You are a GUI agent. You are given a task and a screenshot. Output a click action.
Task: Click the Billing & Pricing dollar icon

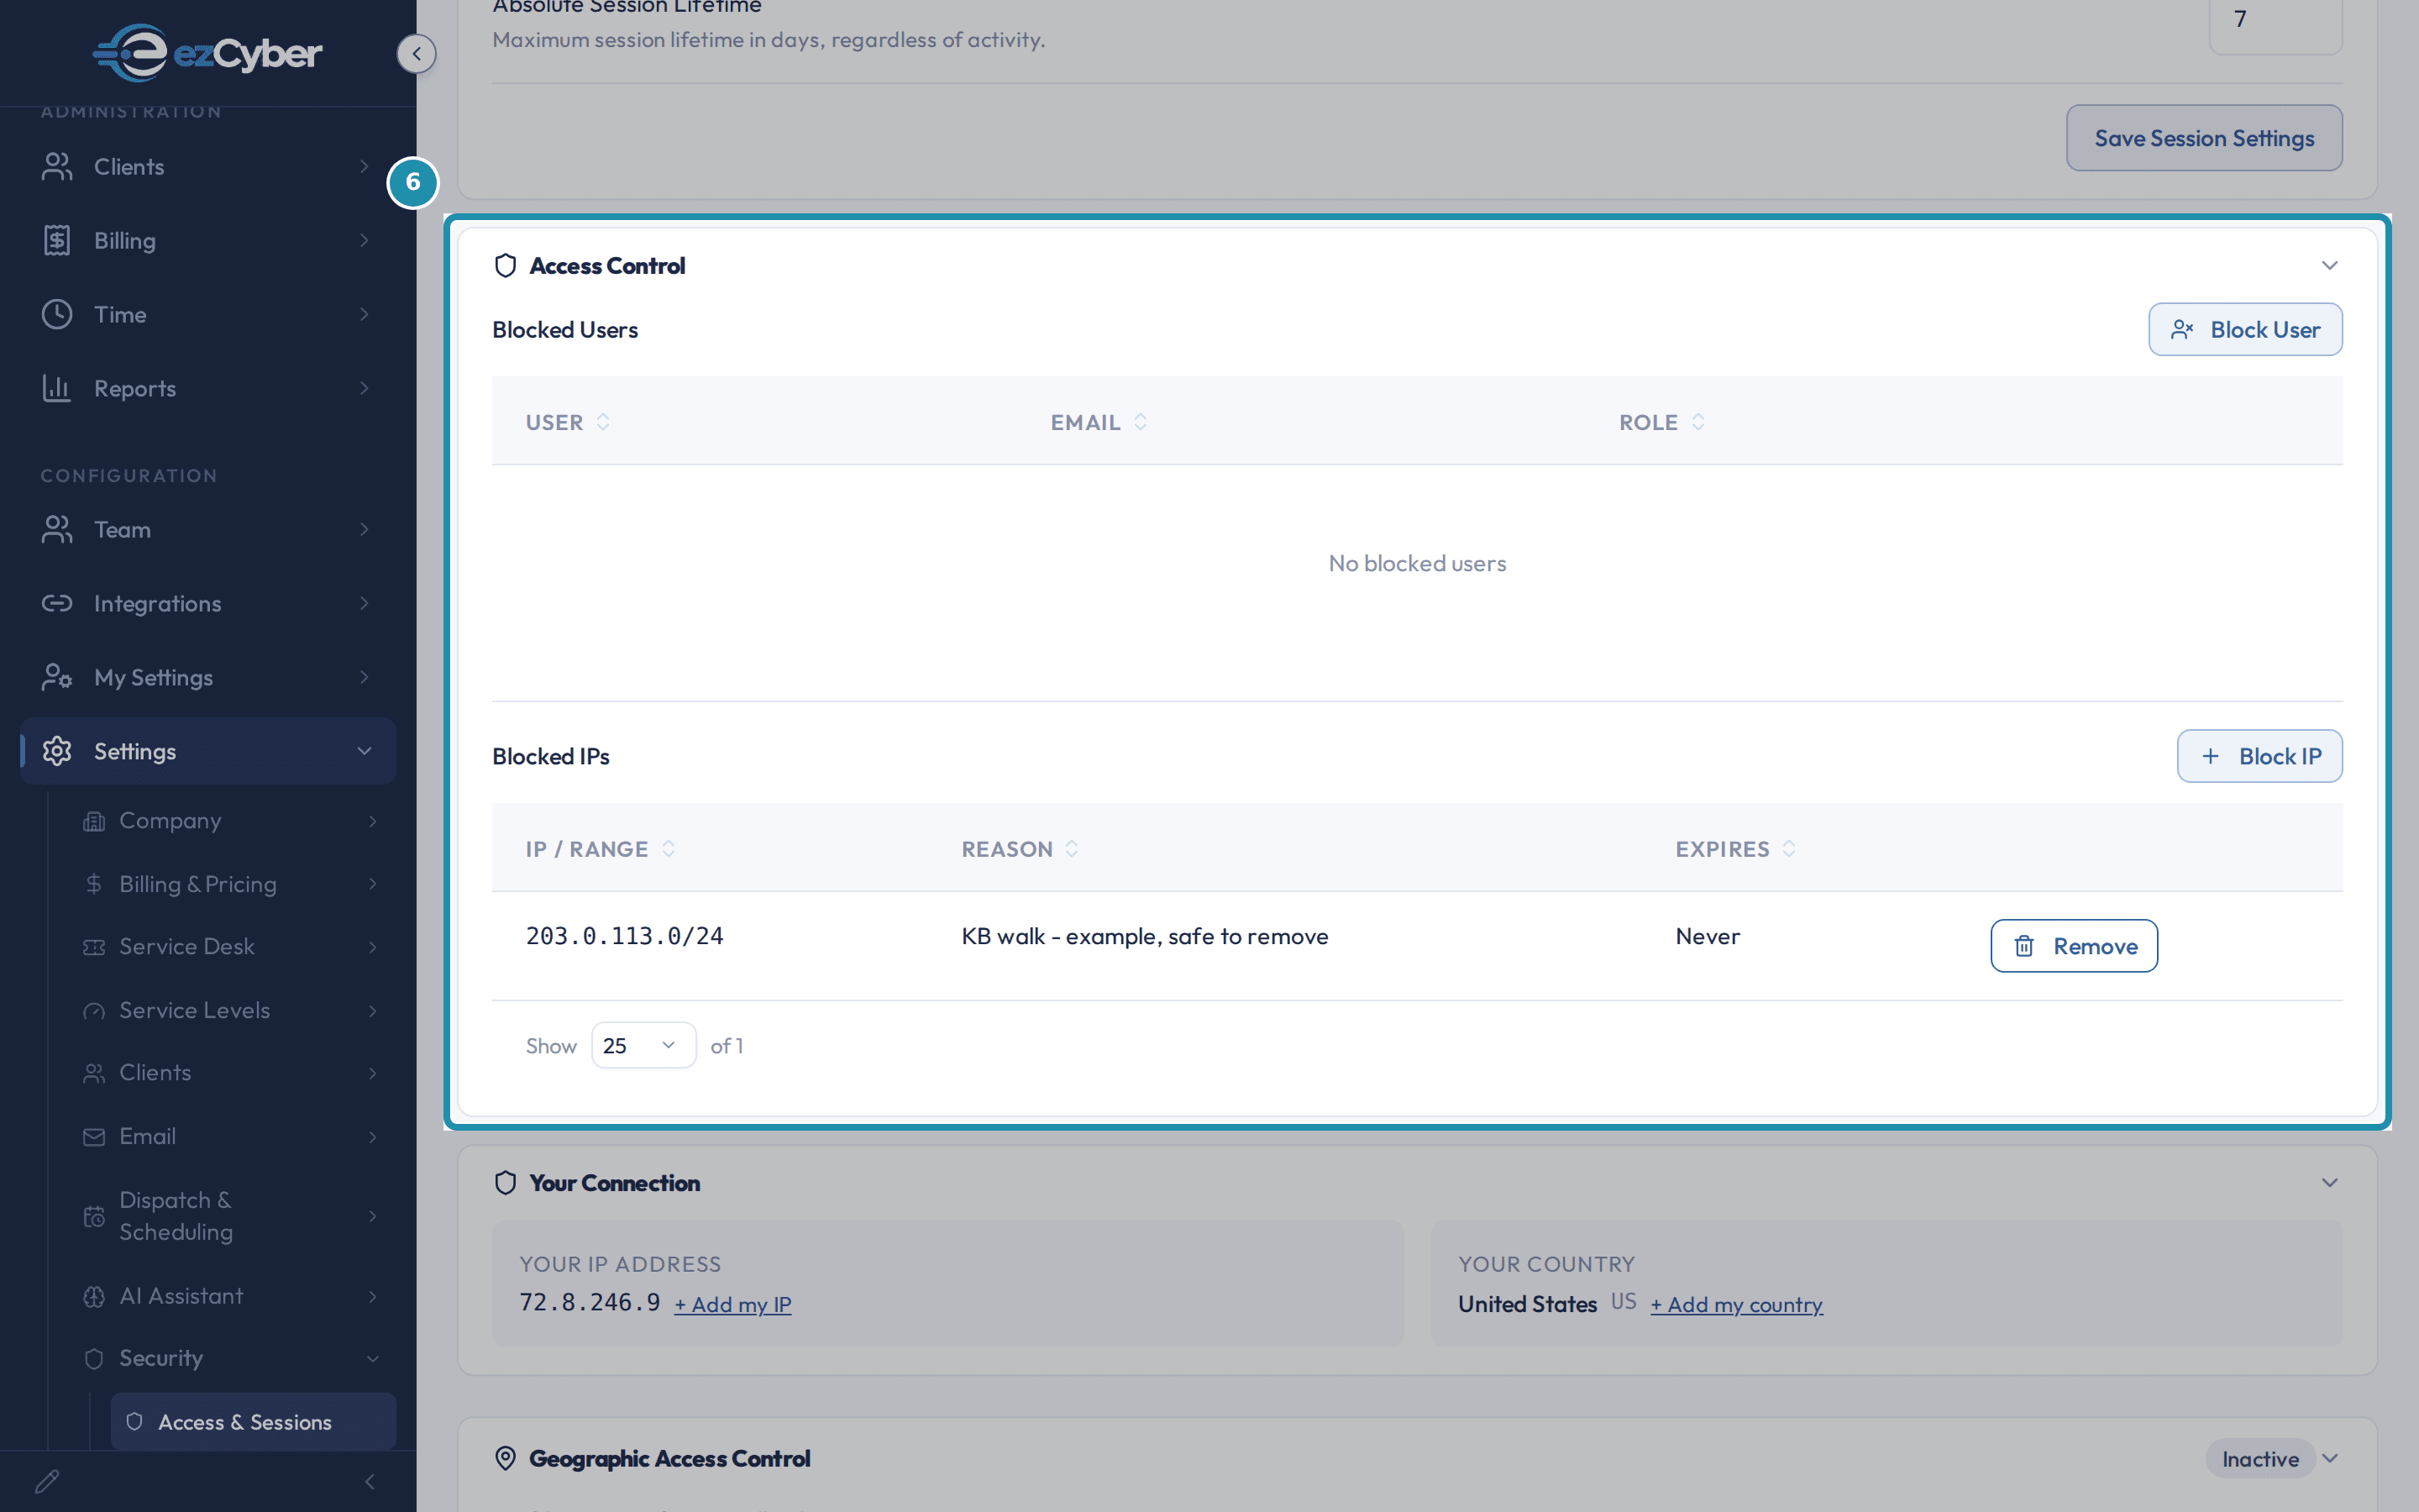(x=94, y=884)
